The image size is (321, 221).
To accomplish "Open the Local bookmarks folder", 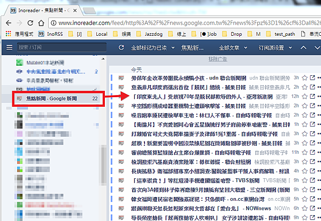I will tap(97, 34).
